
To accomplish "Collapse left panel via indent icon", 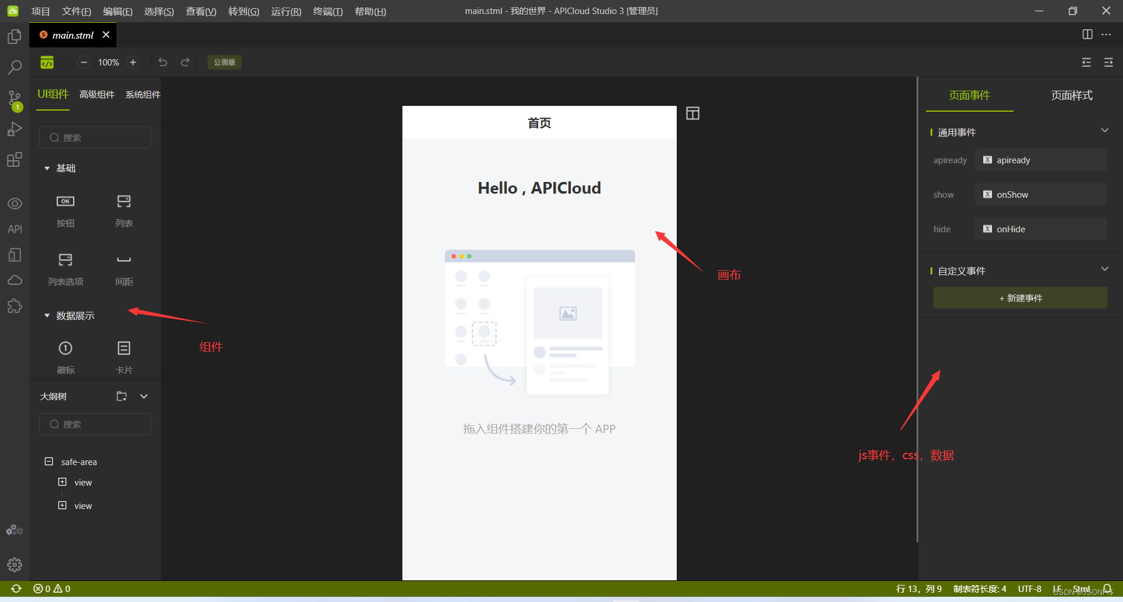I will pos(1086,63).
